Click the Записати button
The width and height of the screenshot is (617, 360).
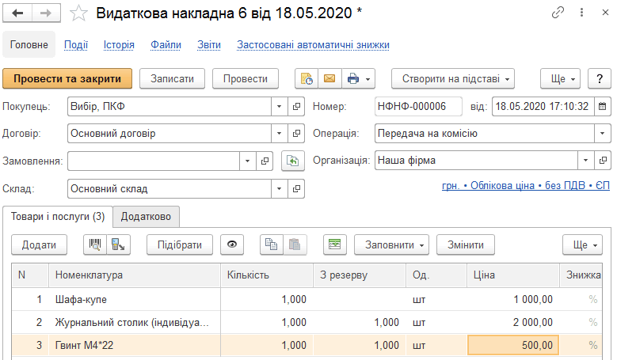(173, 78)
